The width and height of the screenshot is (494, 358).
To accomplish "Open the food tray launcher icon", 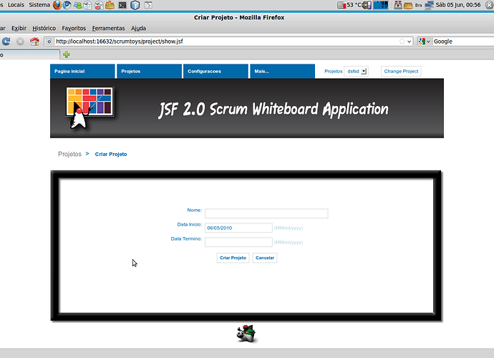I will pyautogui.click(x=110, y=5).
